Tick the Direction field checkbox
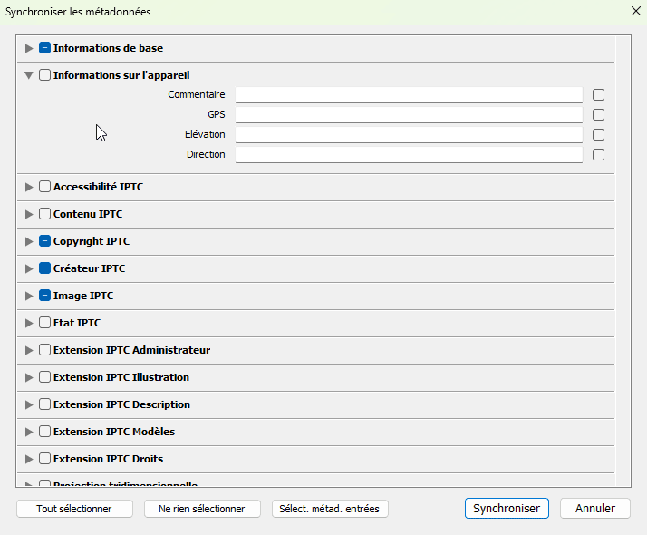This screenshot has height=535, width=647. [598, 155]
